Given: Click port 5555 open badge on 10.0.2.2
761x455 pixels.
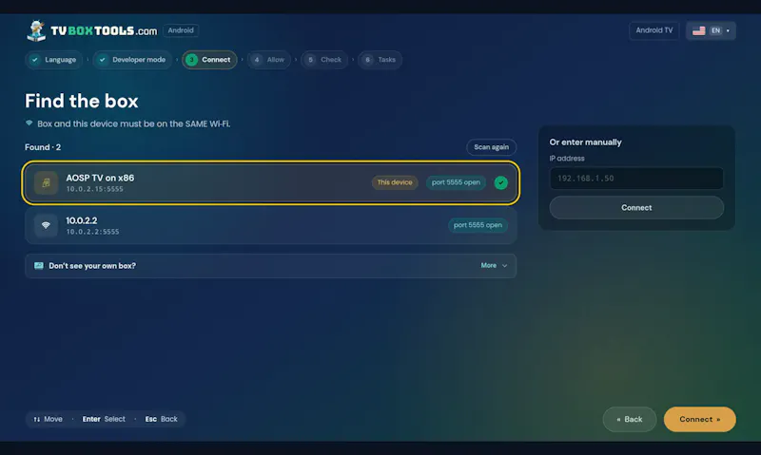Looking at the screenshot, I should point(478,225).
